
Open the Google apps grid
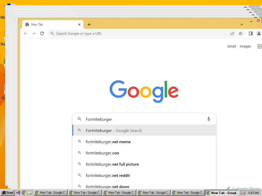click(x=259, y=46)
